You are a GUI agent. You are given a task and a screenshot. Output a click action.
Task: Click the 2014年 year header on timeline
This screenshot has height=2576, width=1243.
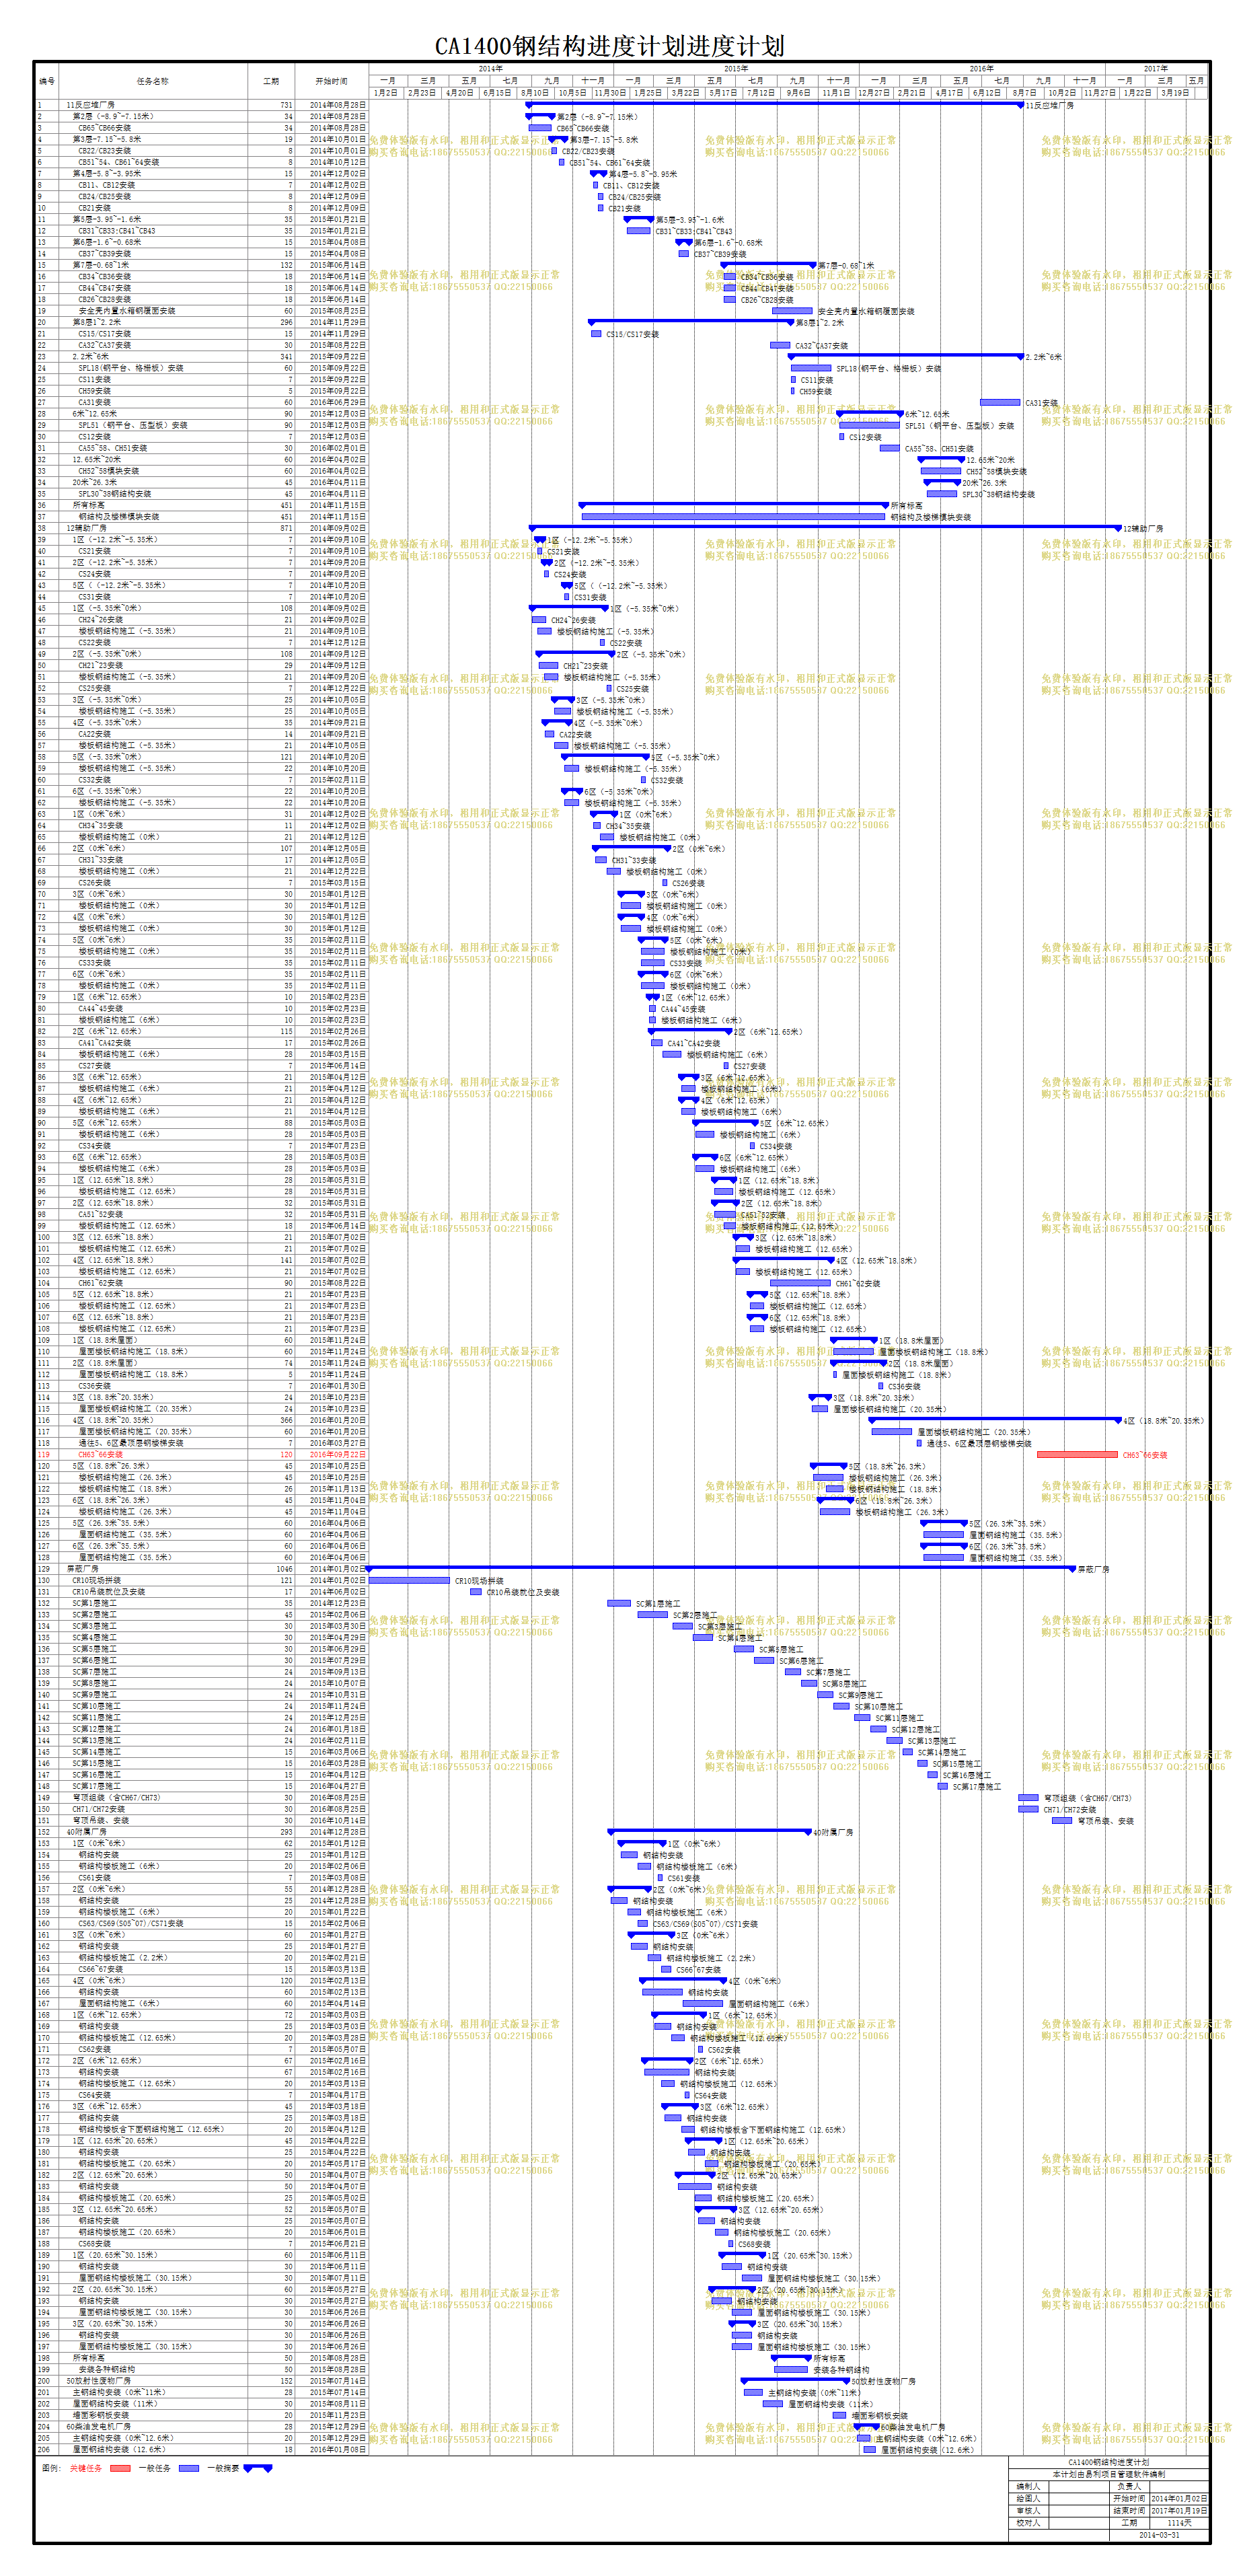490,69
